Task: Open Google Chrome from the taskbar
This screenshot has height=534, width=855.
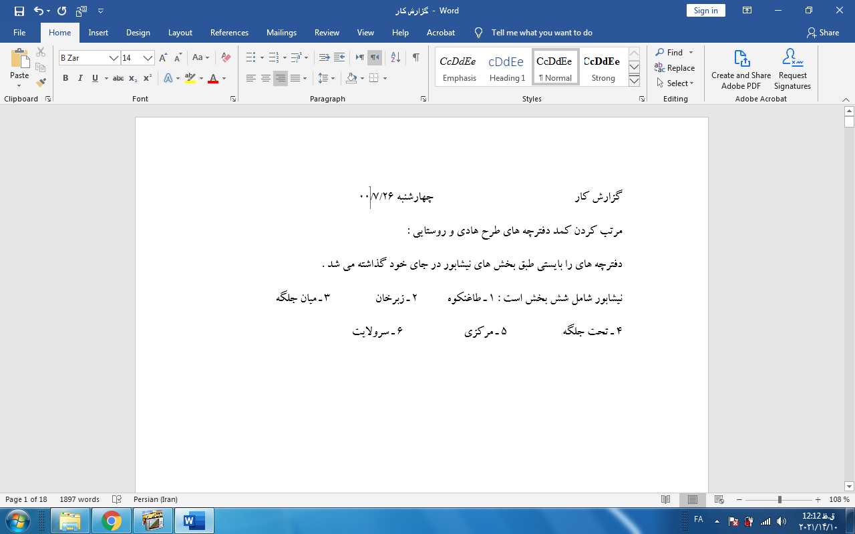Action: tap(112, 521)
